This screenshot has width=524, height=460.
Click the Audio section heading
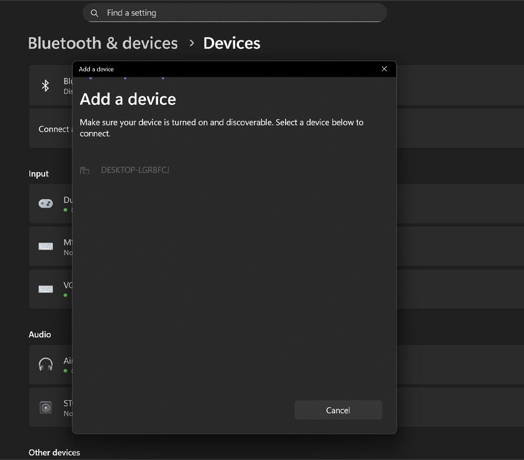[x=40, y=334]
